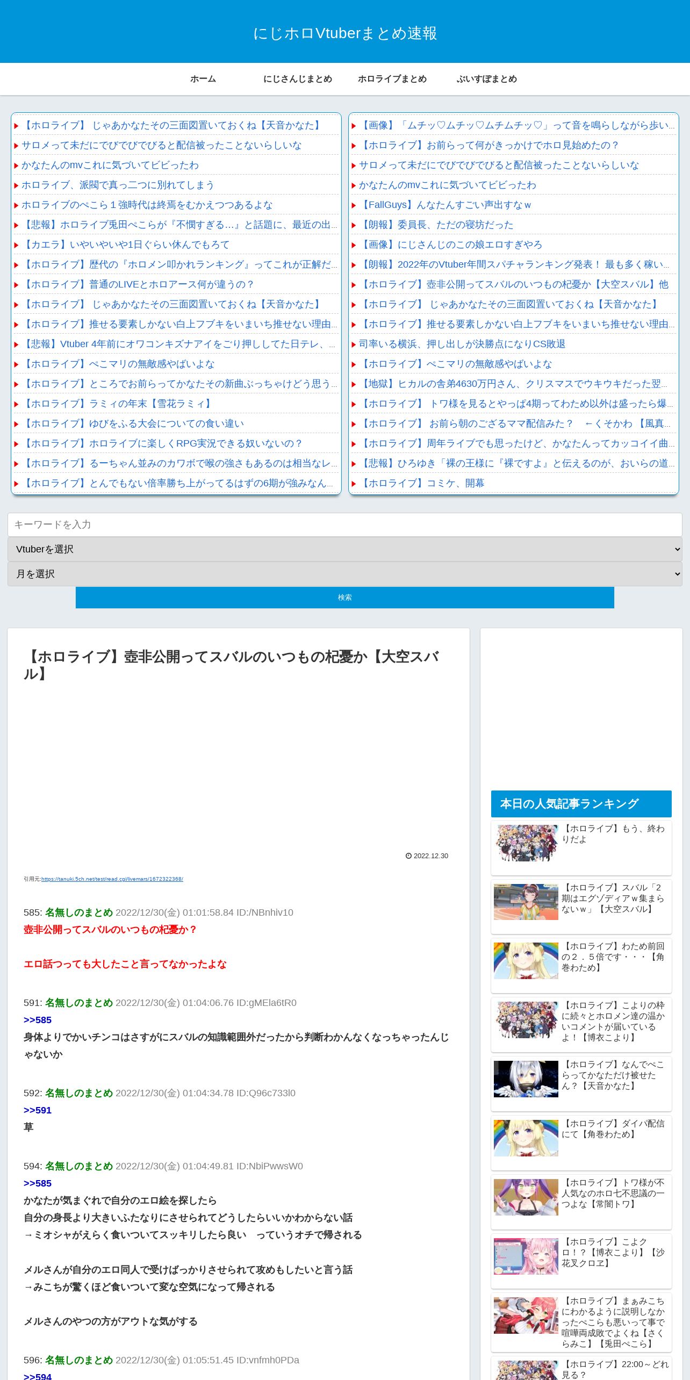Focus the キーワードを入力 search field

345,524
